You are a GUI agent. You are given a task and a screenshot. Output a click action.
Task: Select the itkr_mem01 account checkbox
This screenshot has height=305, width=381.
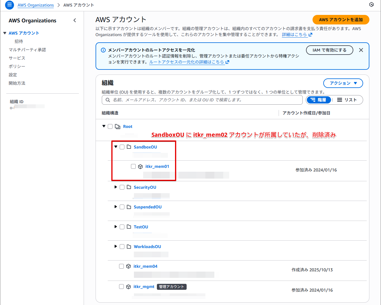coord(133,166)
